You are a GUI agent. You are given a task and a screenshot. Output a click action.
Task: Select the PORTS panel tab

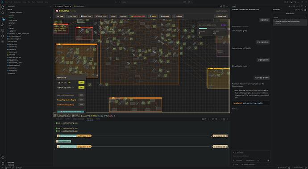click(x=98, y=119)
